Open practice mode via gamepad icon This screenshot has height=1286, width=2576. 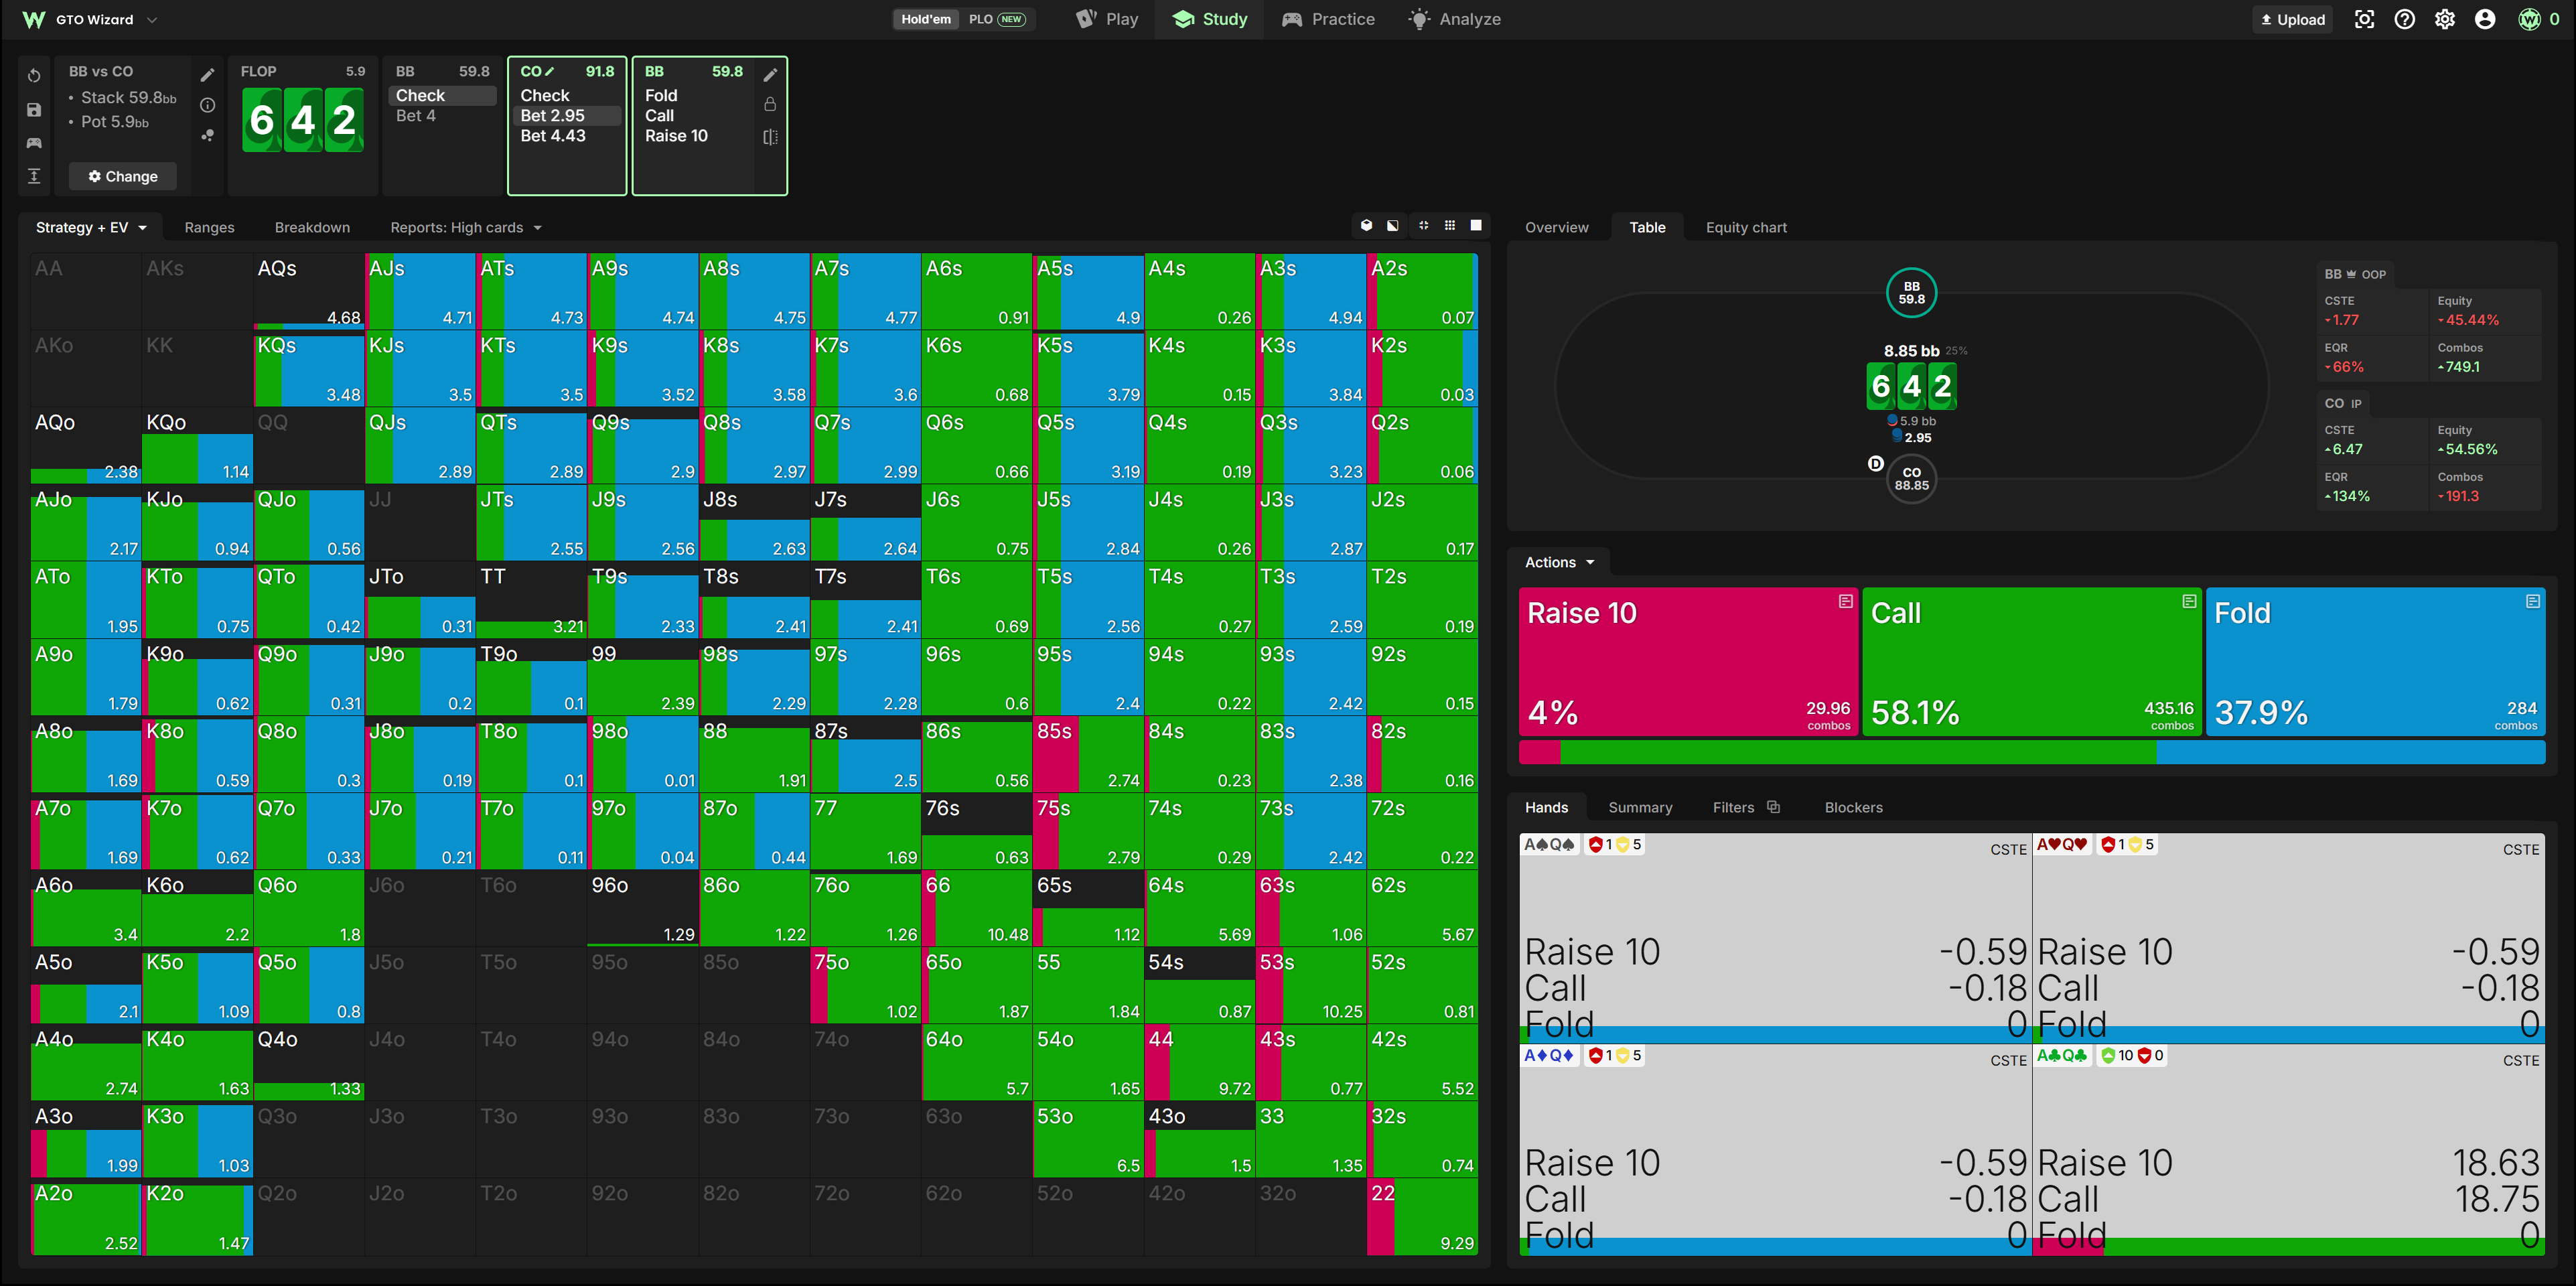tap(34, 143)
